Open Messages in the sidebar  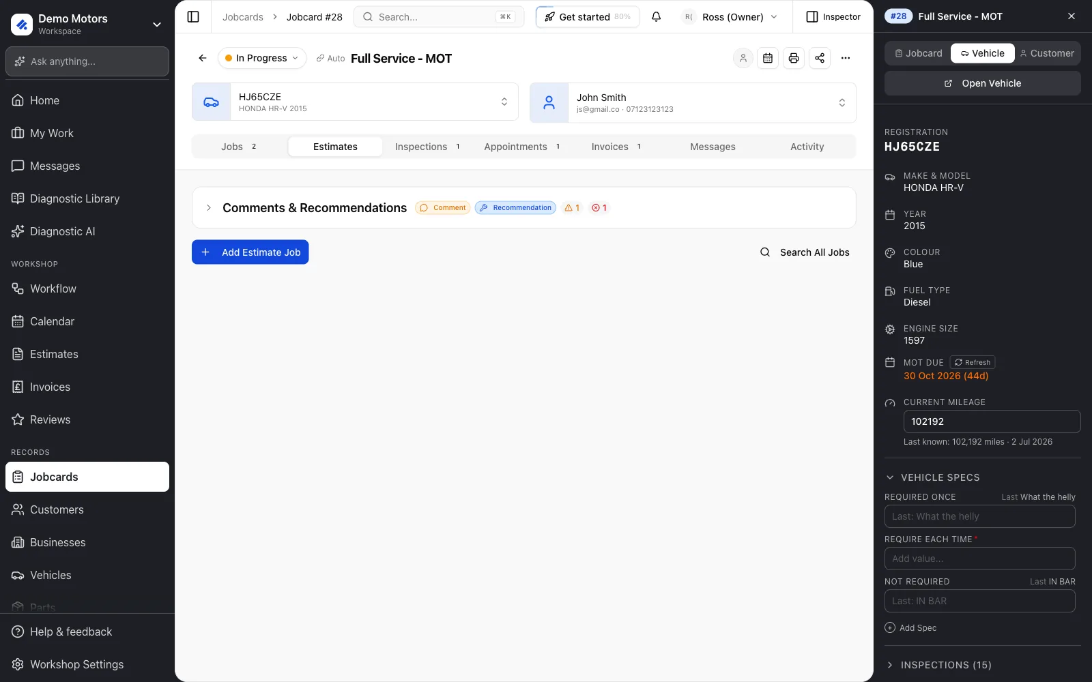87,166
